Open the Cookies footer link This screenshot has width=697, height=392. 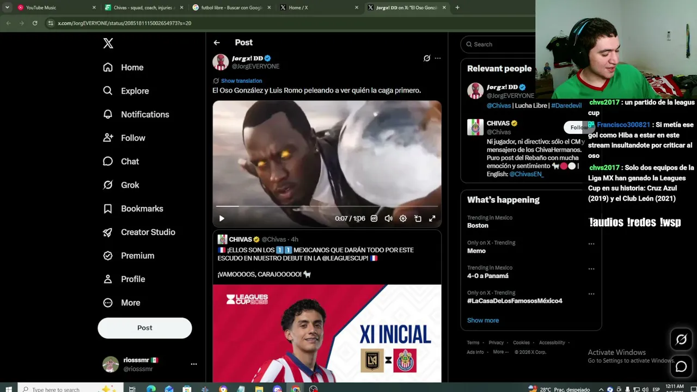click(521, 343)
